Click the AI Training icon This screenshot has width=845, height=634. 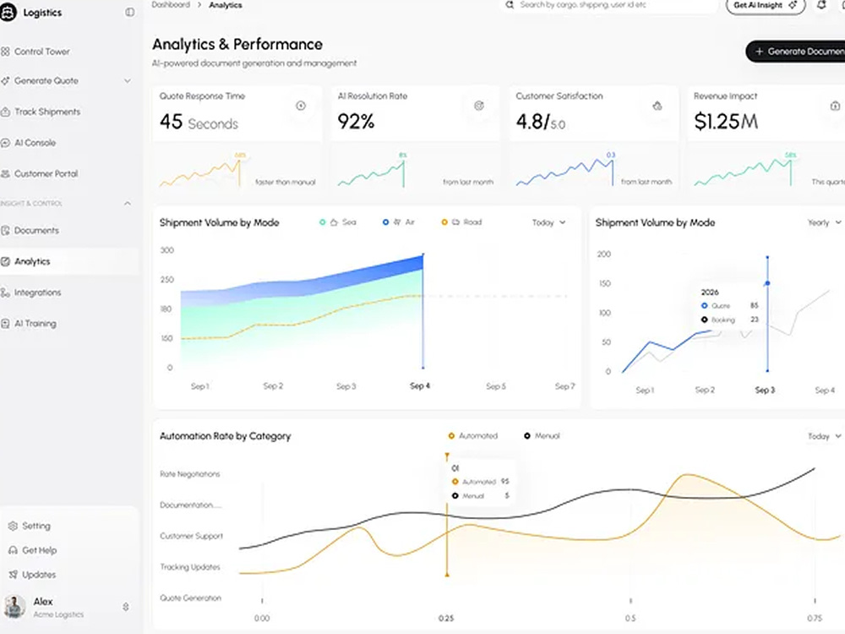(x=5, y=324)
